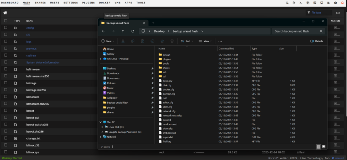Open the previous folder link in Unraid
Screen dimensions: 347x160
pos(32,48)
